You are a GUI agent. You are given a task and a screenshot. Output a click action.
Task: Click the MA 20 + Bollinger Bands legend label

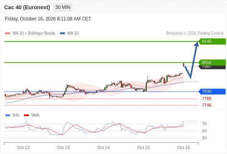coord(34,33)
